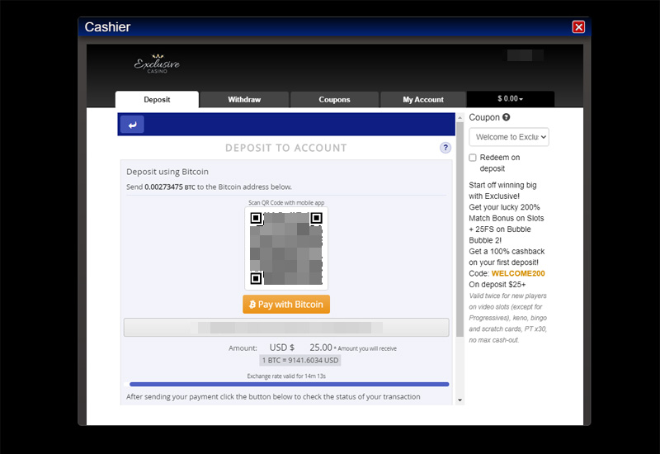
Task: Click the Pay with Bitcoin button
Action: [286, 304]
